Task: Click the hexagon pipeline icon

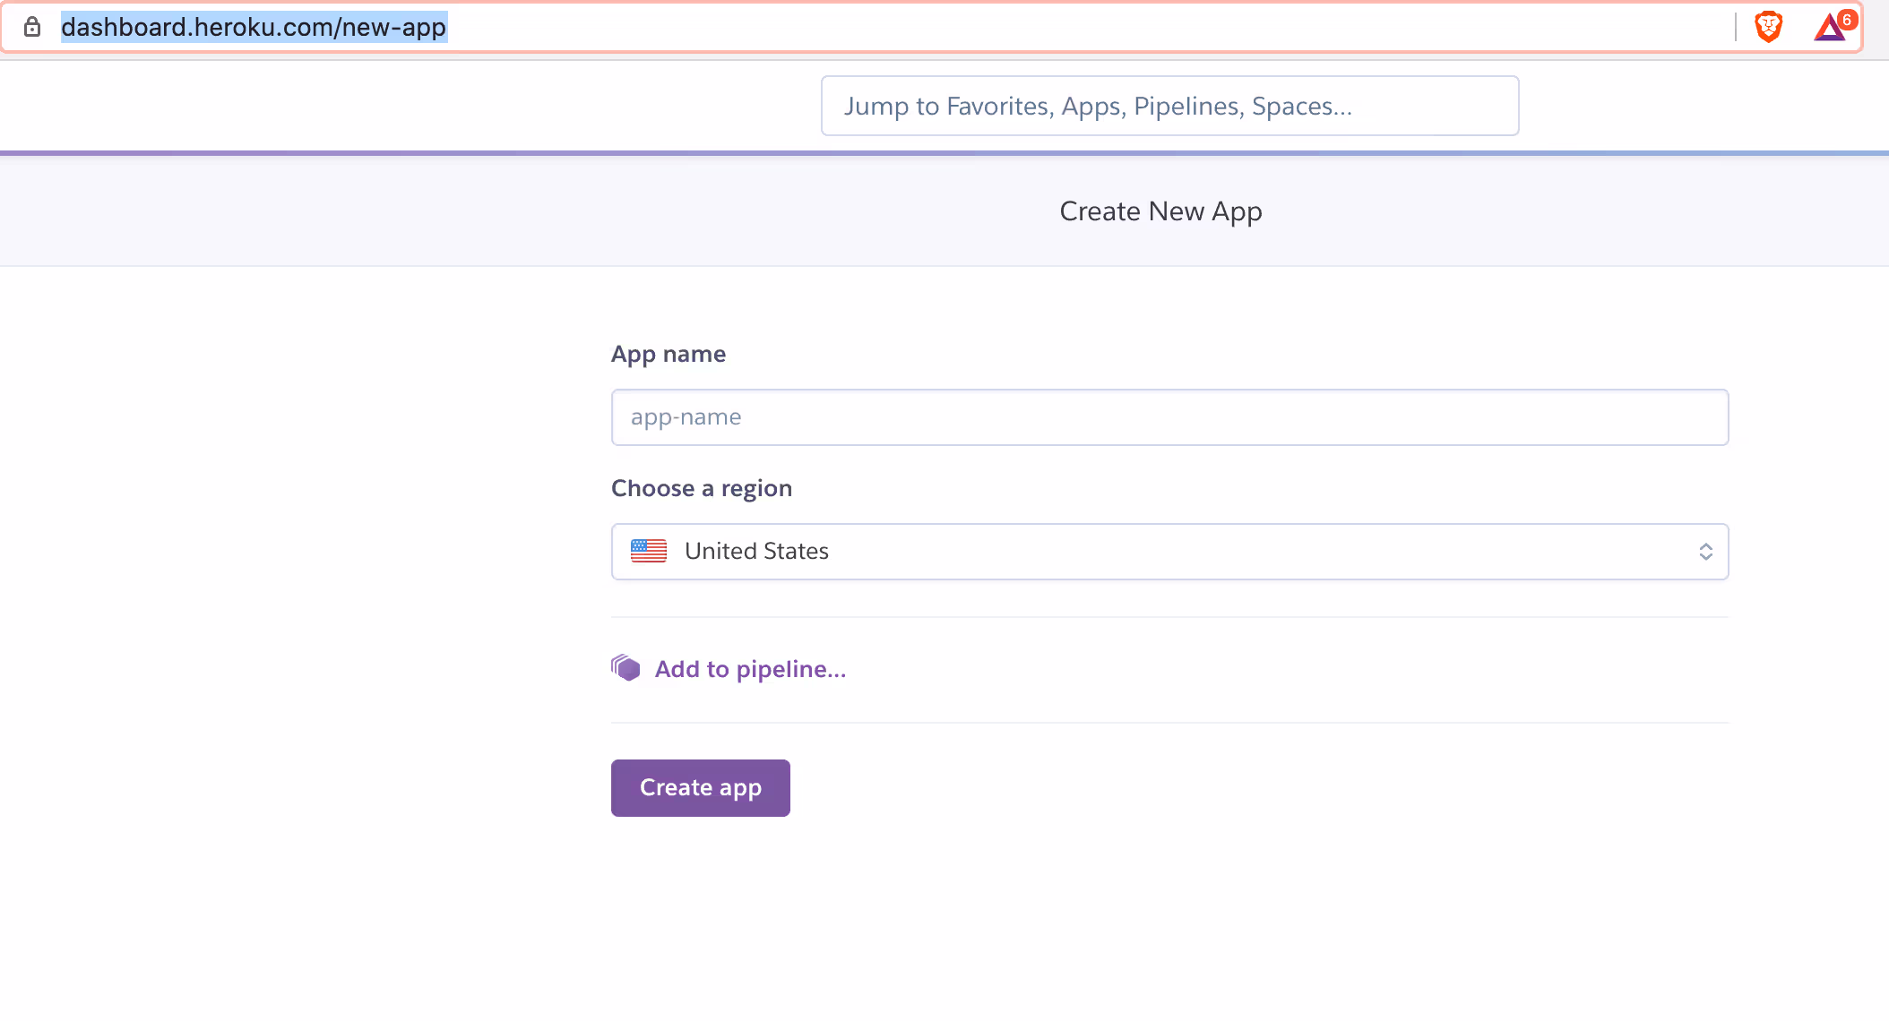Action: (x=626, y=667)
